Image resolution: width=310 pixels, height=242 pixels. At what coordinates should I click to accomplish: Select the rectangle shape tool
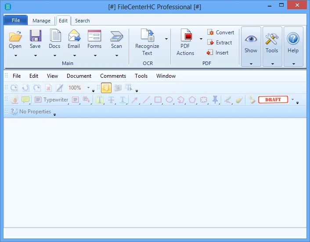tap(158, 100)
